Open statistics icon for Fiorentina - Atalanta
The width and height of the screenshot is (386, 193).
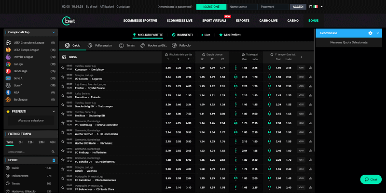click(310, 95)
